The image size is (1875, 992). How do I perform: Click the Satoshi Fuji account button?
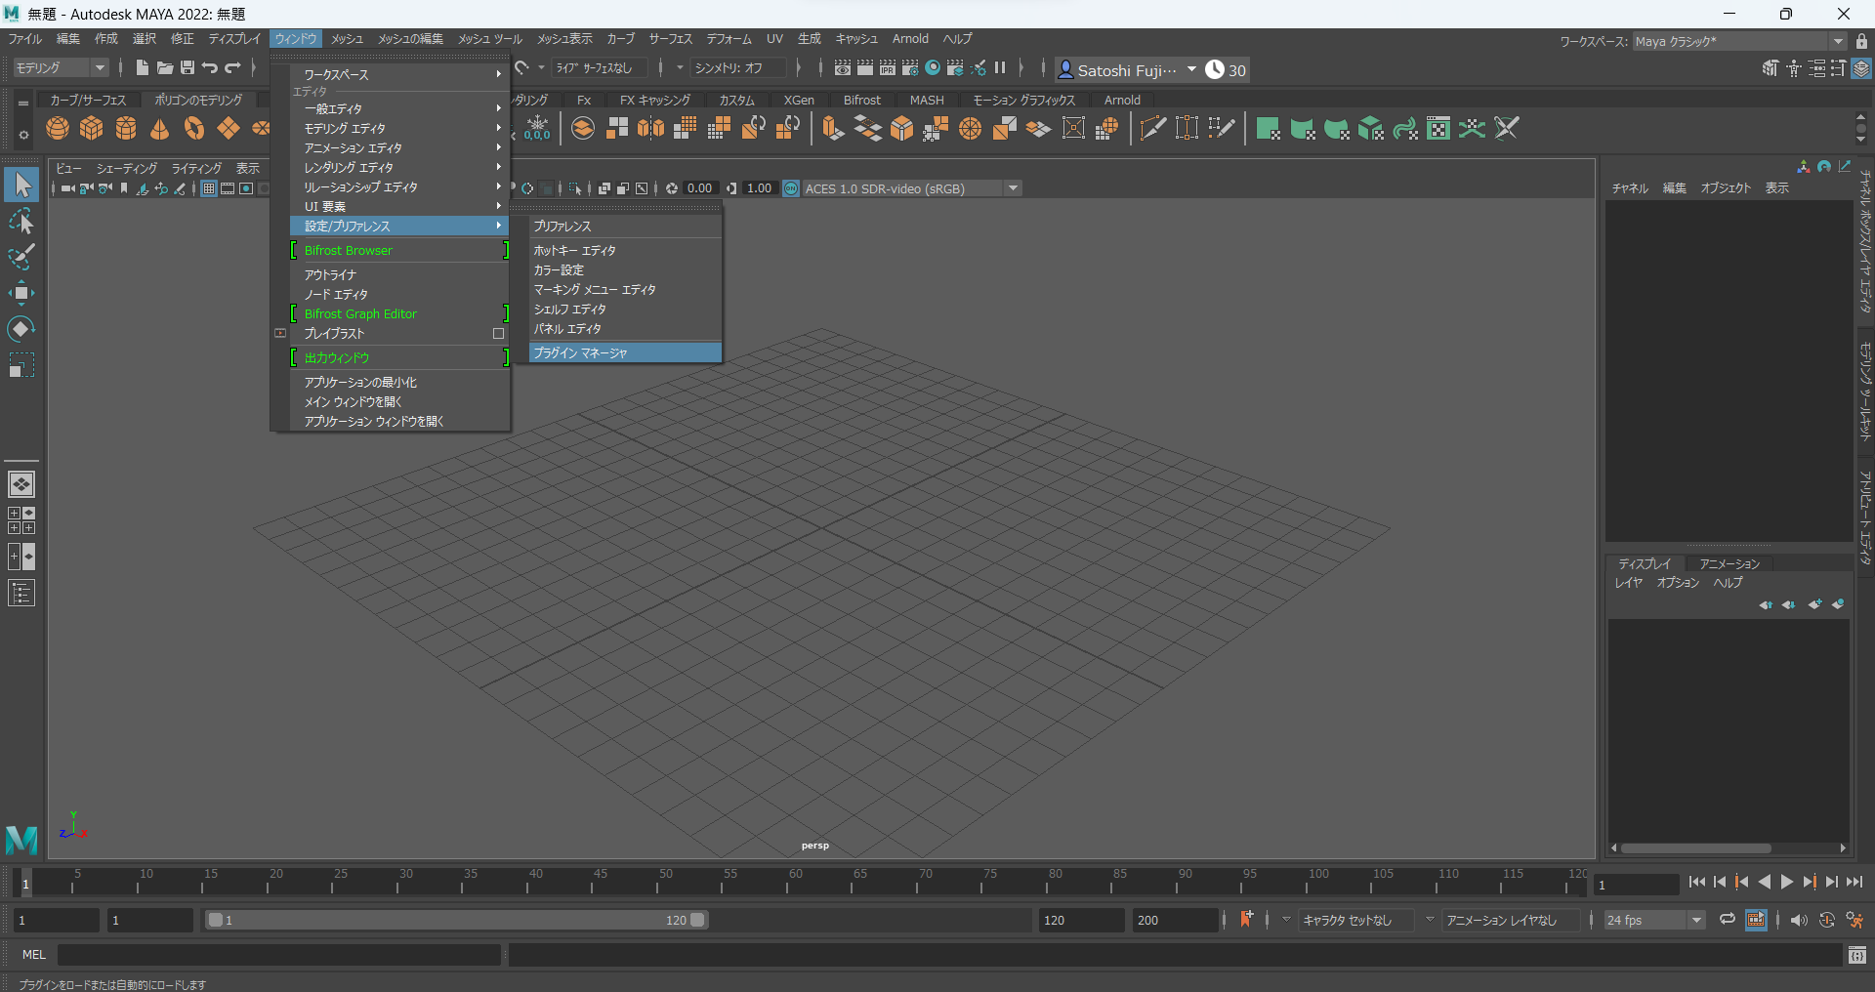point(1127,70)
